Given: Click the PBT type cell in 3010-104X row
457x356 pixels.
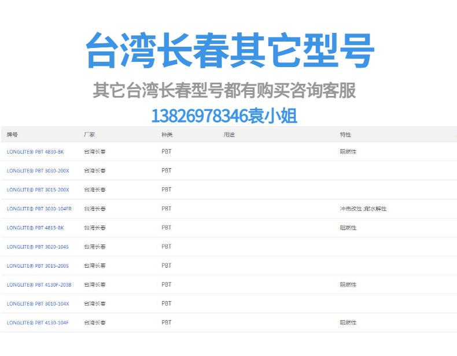Looking at the screenshot, I should [x=167, y=303].
